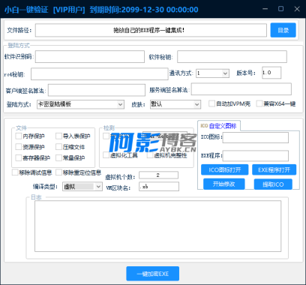Tick the 内存保护 checkbox
Screen dimensions: 306x285
point(19,136)
